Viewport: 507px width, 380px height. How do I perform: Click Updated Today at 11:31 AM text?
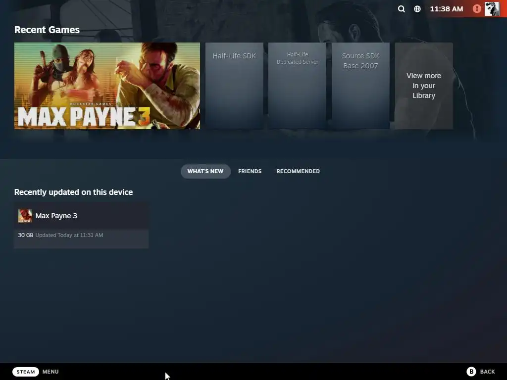(x=69, y=235)
